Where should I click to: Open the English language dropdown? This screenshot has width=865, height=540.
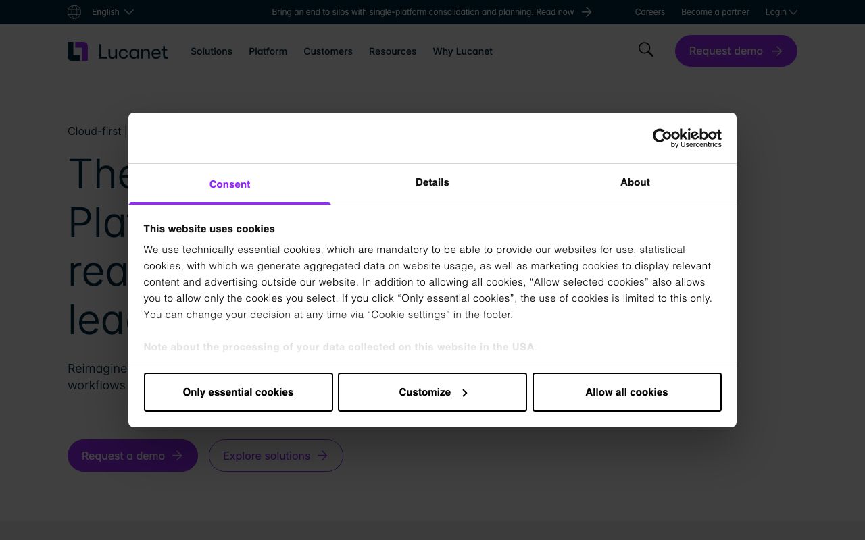coord(113,12)
